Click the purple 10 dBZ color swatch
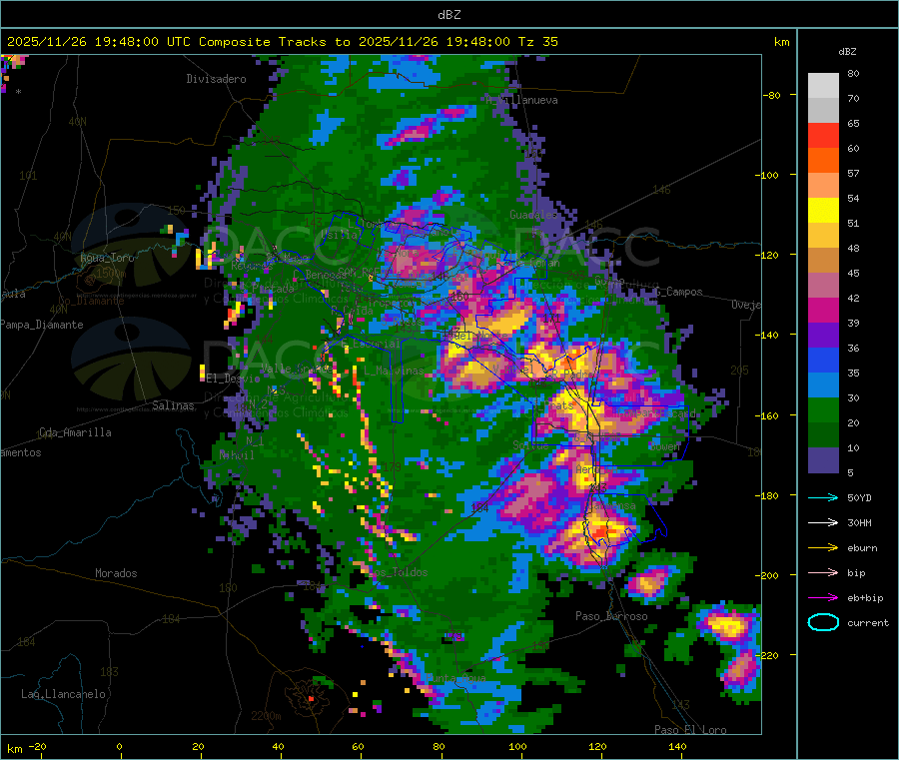 pos(823,460)
